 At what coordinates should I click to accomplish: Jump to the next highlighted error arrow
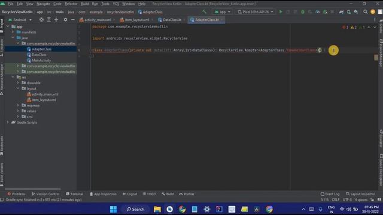pos(375,27)
